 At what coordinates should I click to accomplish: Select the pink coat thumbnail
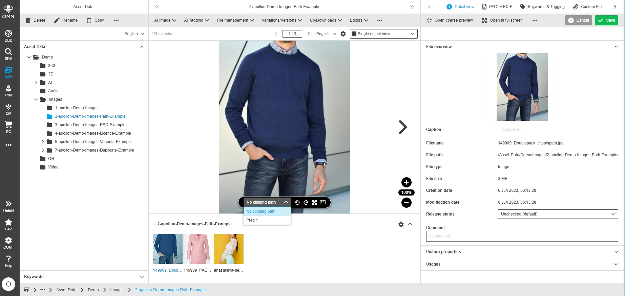coord(198,249)
